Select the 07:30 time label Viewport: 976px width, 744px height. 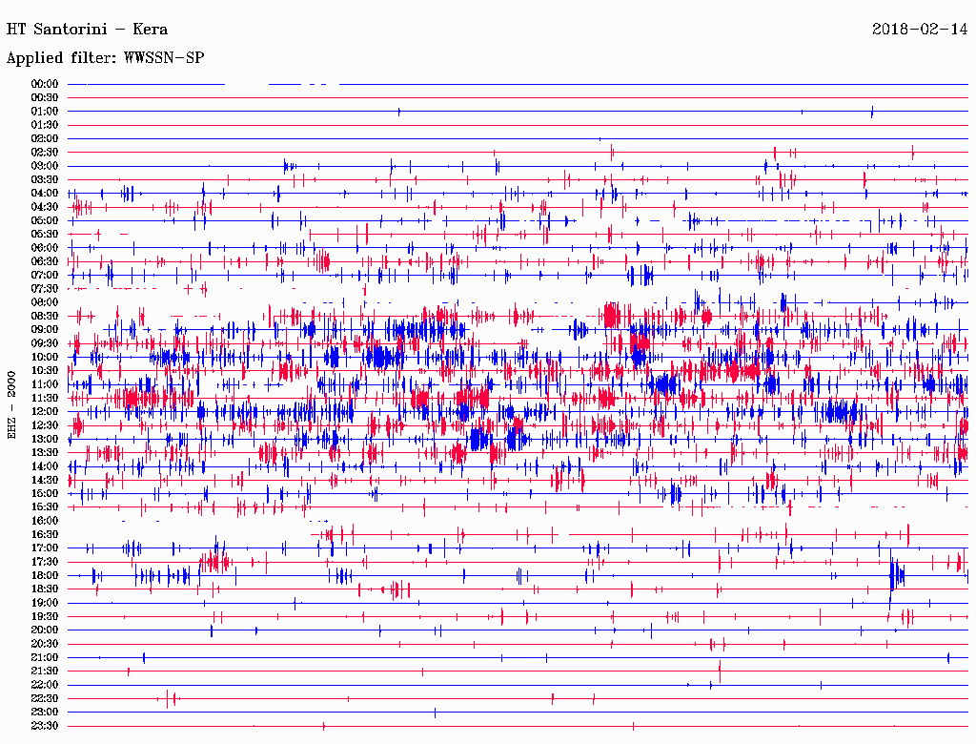[45, 289]
